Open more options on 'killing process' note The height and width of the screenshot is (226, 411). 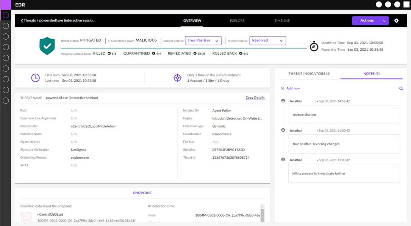[395, 167]
